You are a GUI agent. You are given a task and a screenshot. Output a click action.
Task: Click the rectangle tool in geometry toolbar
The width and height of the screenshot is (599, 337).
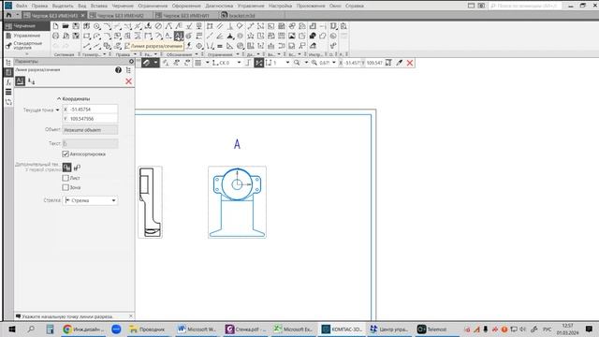[x=87, y=36]
